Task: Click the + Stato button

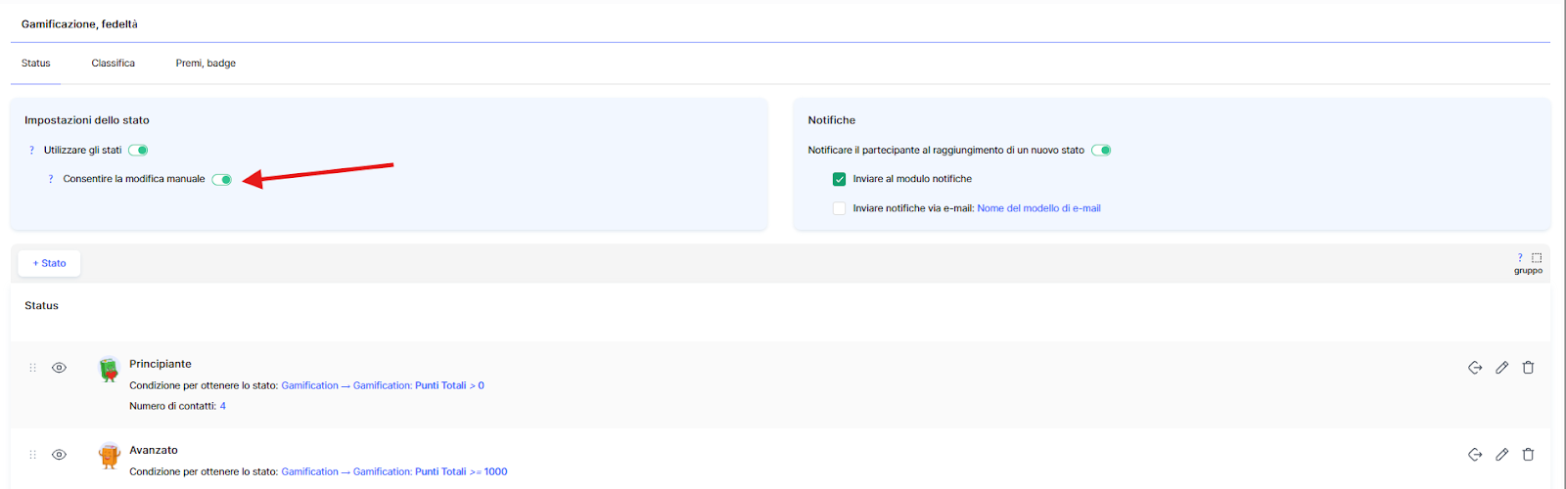Action: pos(50,263)
